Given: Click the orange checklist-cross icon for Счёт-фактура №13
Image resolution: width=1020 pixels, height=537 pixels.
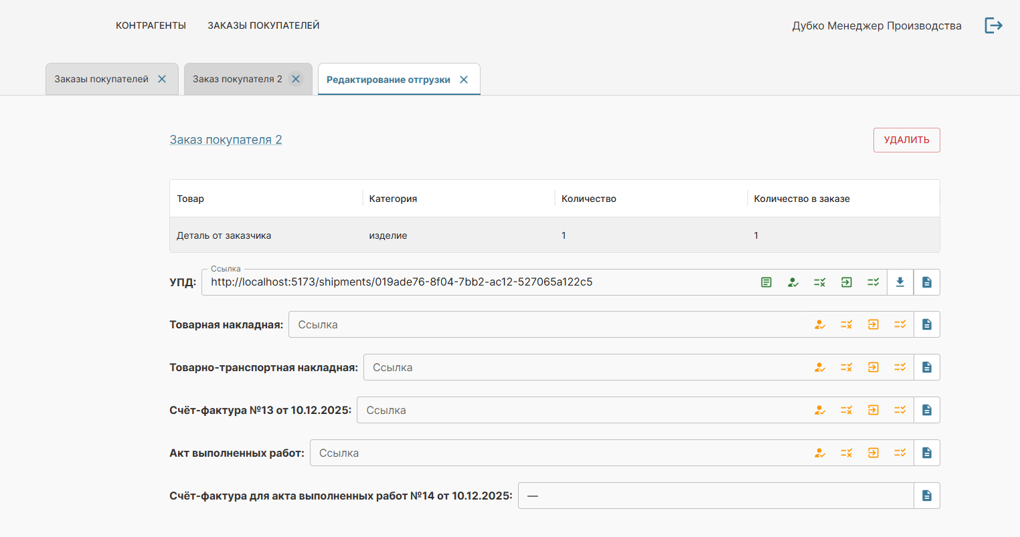Looking at the screenshot, I should click(x=847, y=411).
